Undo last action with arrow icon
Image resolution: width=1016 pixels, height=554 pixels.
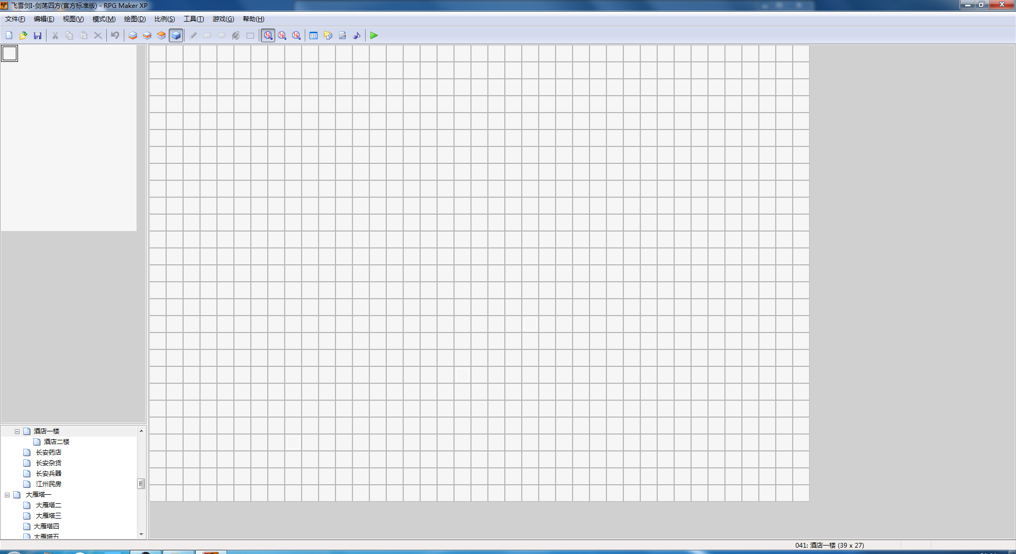click(x=115, y=35)
